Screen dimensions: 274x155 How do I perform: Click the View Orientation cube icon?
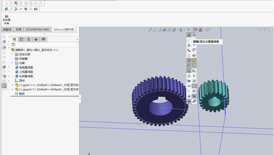(174, 30)
